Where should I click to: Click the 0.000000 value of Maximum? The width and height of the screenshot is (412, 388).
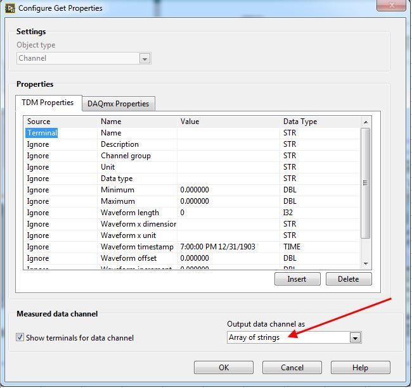pos(195,201)
